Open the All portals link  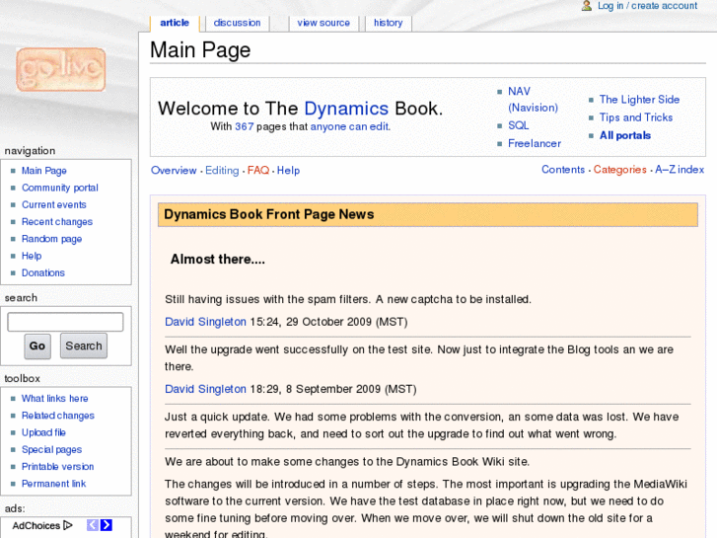click(625, 135)
